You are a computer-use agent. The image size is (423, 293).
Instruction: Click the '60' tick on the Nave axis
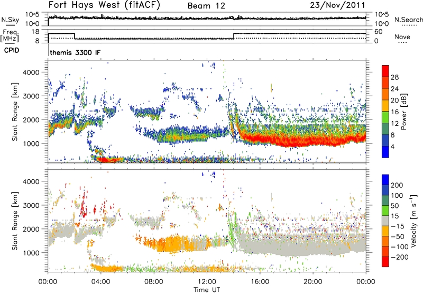point(379,32)
